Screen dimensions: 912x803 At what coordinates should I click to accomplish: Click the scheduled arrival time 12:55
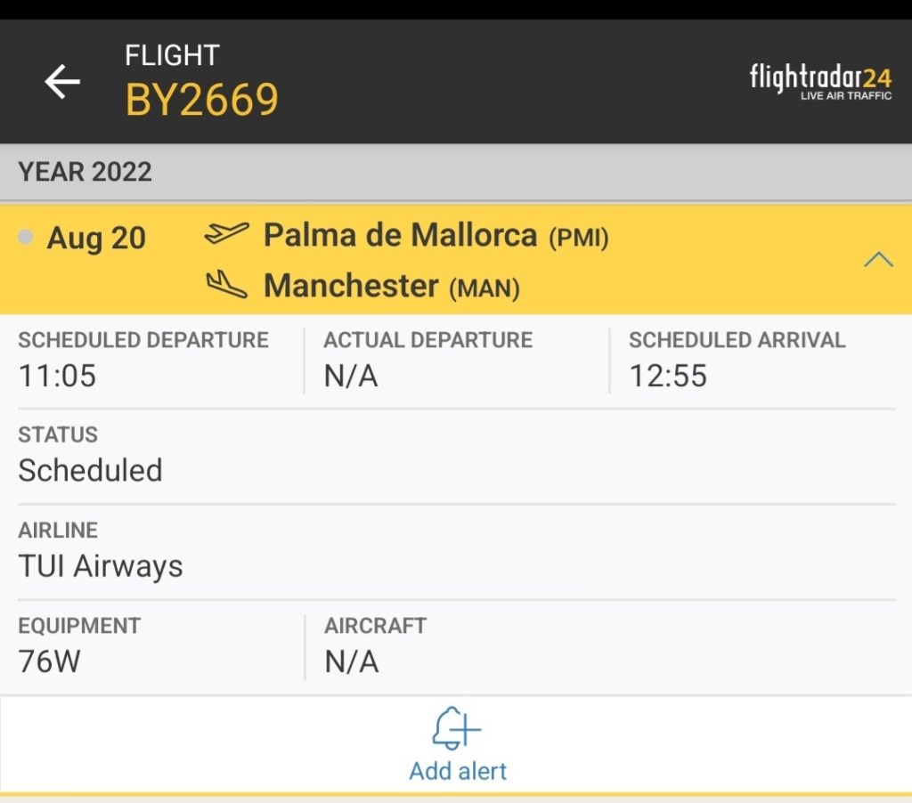(668, 376)
